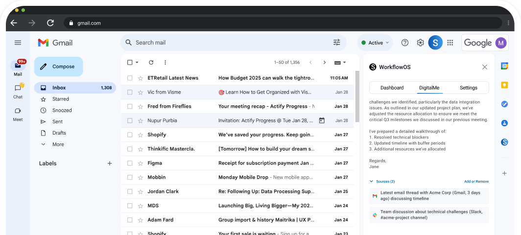The image size is (521, 235).
Task: Open the inbox More options menu
Action: (165, 63)
